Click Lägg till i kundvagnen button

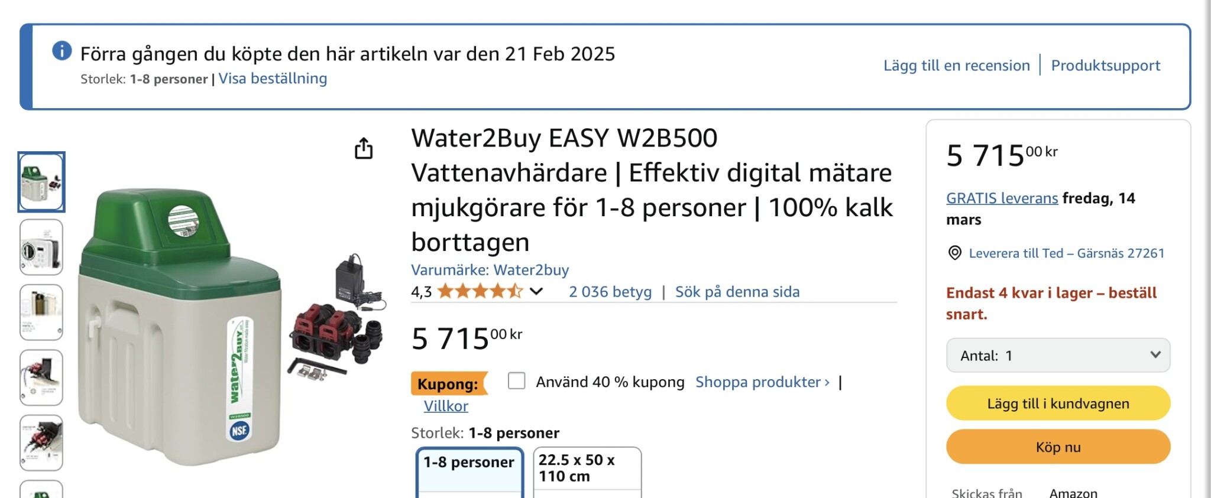pyautogui.click(x=1057, y=403)
